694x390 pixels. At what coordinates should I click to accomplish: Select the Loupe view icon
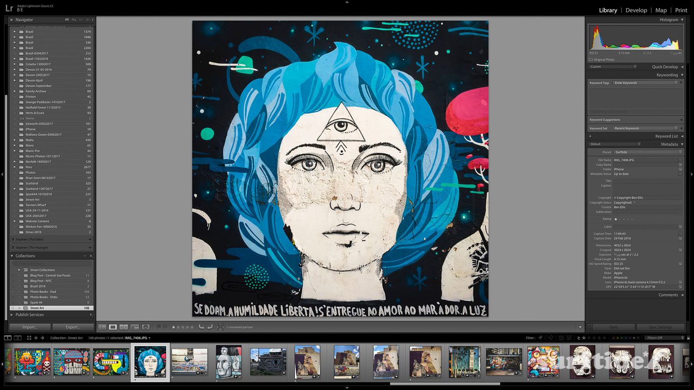click(113, 327)
